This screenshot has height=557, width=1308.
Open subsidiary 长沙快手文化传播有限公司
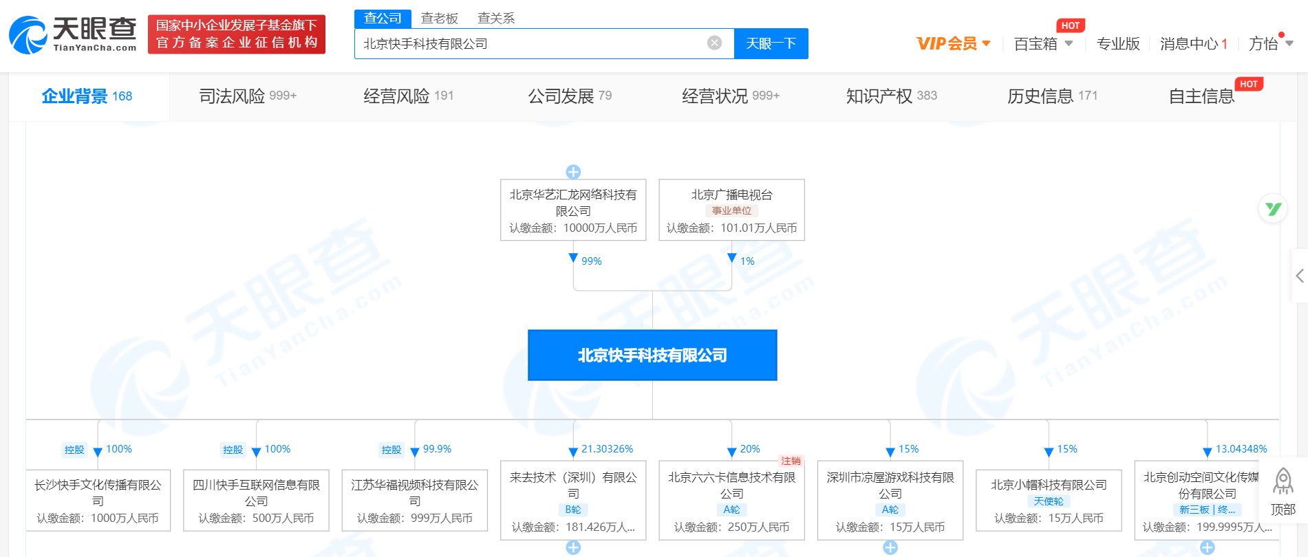pos(98,501)
